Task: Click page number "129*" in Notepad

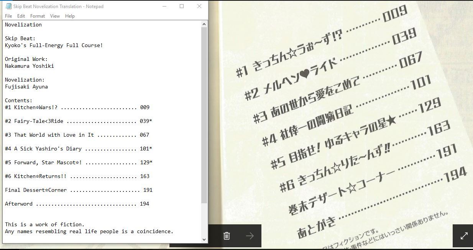Action: (x=146, y=162)
